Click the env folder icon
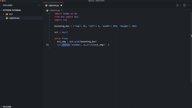The width and height of the screenshot is (192, 108). pos(7,14)
